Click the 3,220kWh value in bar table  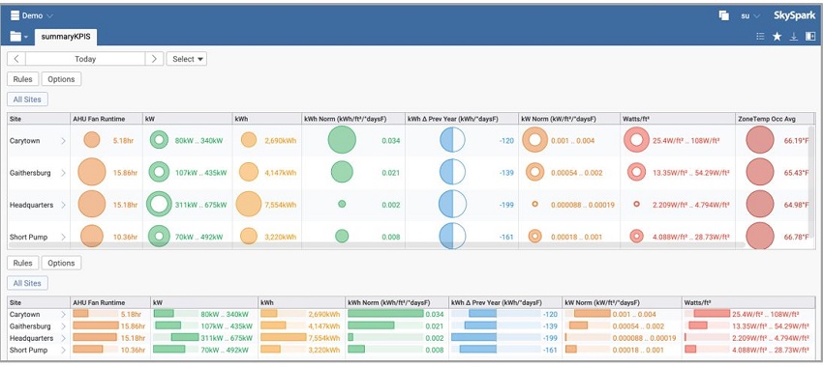(x=323, y=350)
